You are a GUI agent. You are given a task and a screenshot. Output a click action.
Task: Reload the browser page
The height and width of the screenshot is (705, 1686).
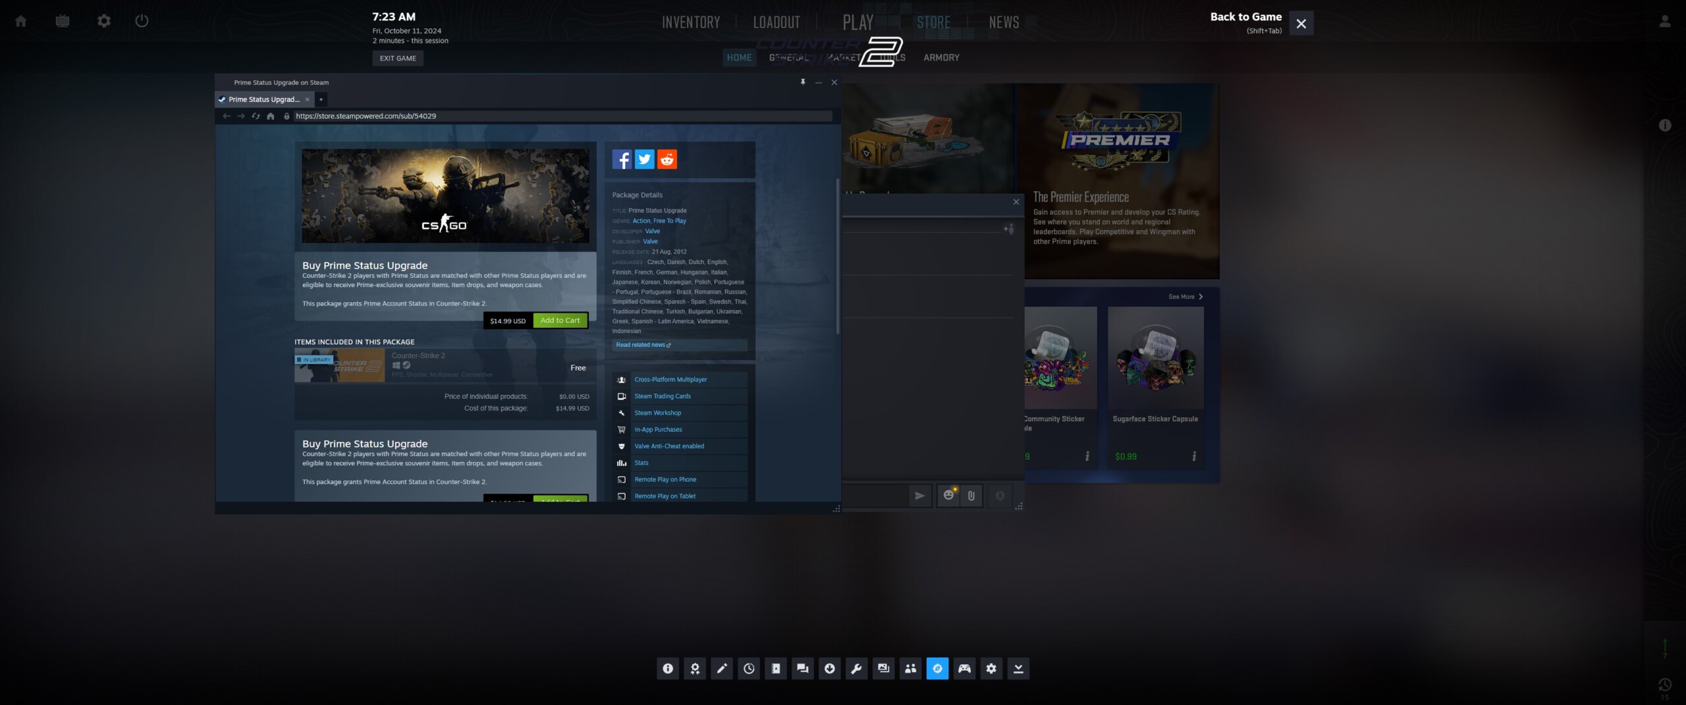click(256, 116)
